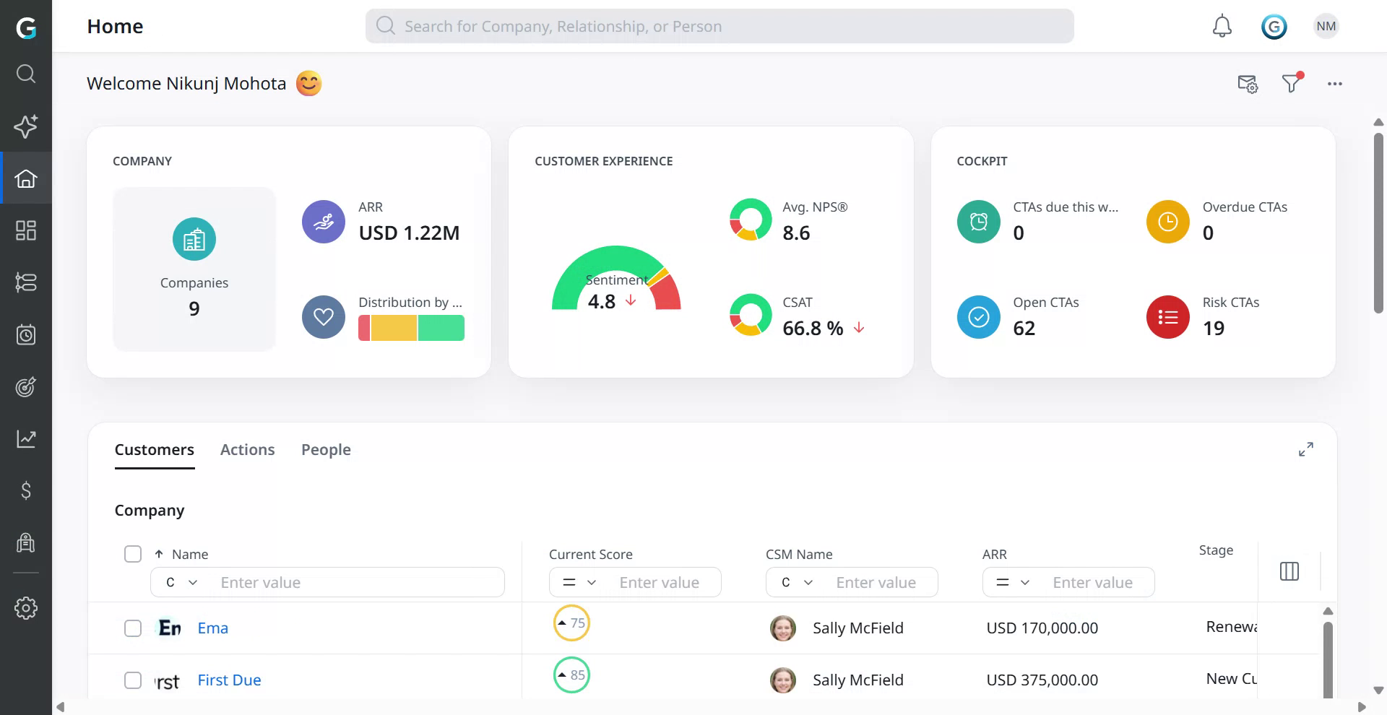
Task: Switch to the People tab
Action: [326, 449]
